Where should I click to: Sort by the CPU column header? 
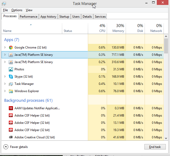(97, 29)
